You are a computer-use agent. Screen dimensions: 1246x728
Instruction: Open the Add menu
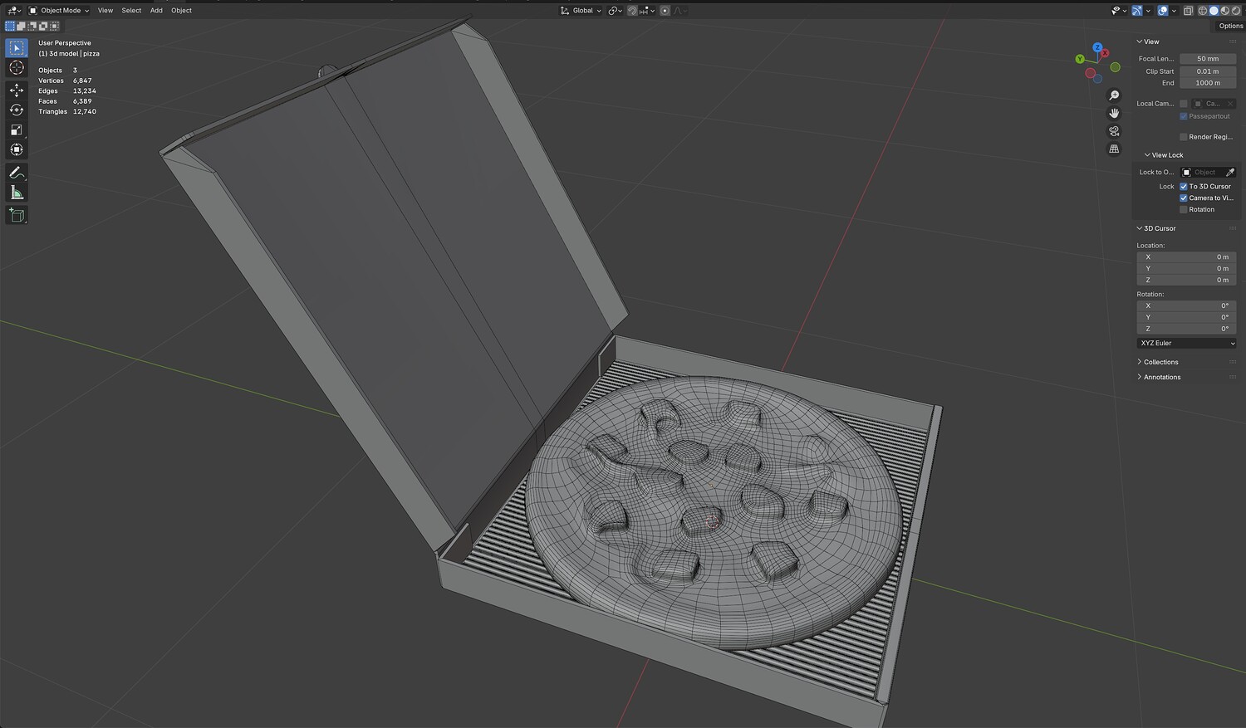[x=156, y=11]
